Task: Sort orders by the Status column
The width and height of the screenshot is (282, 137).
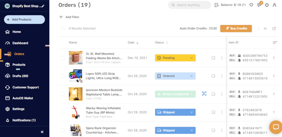Action: click(161, 43)
